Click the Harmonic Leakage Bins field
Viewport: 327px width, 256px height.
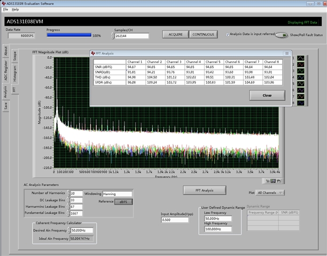[76, 207]
